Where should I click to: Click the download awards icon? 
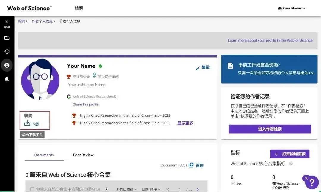point(27,123)
